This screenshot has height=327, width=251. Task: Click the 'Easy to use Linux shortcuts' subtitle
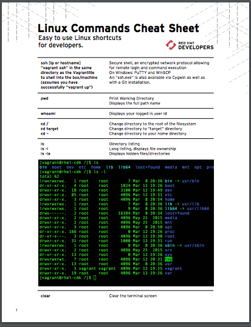click(x=80, y=38)
